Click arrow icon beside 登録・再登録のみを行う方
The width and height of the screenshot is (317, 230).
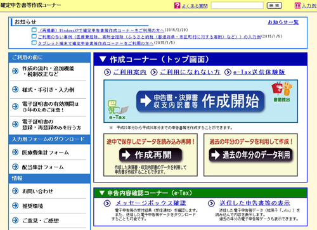(15, 124)
